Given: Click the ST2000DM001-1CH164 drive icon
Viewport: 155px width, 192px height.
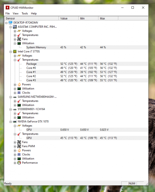Looking at the screenshot, I should [15, 109].
